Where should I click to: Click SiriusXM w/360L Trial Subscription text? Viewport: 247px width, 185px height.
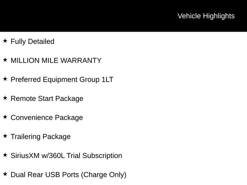pos(66,156)
